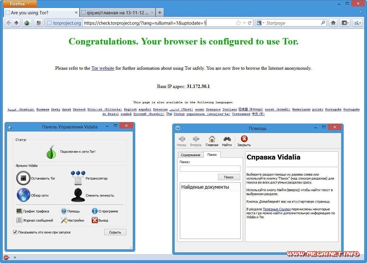The width and height of the screenshot is (367, 263).
Task: Open Настройки in Vidalia
Action: pyautogui.click(x=72, y=220)
